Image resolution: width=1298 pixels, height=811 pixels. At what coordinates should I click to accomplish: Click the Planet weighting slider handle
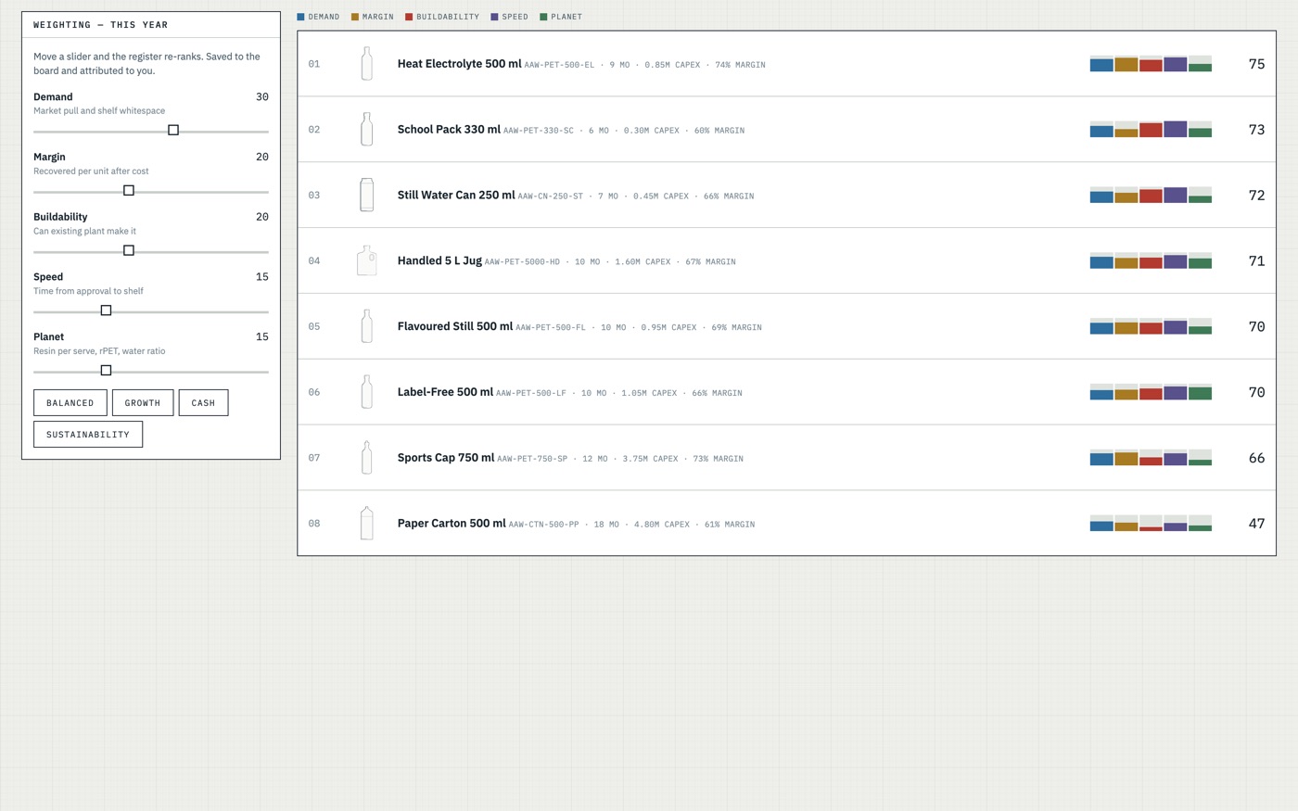click(106, 371)
